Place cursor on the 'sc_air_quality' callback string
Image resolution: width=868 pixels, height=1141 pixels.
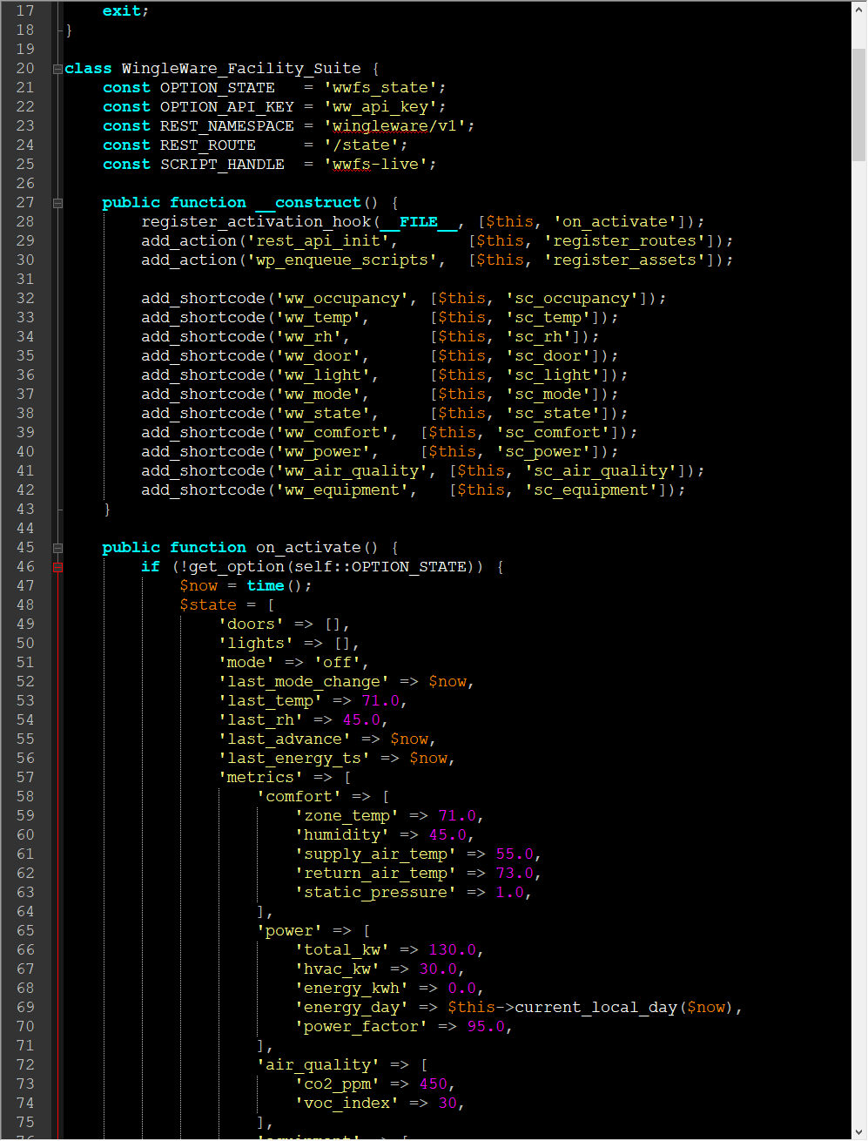[601, 471]
